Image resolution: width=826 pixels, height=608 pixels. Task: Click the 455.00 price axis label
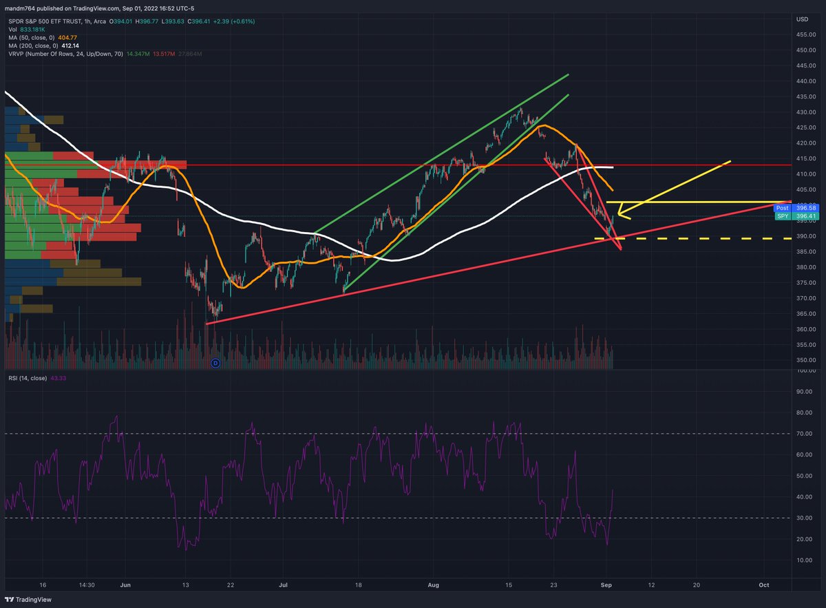[x=805, y=34]
